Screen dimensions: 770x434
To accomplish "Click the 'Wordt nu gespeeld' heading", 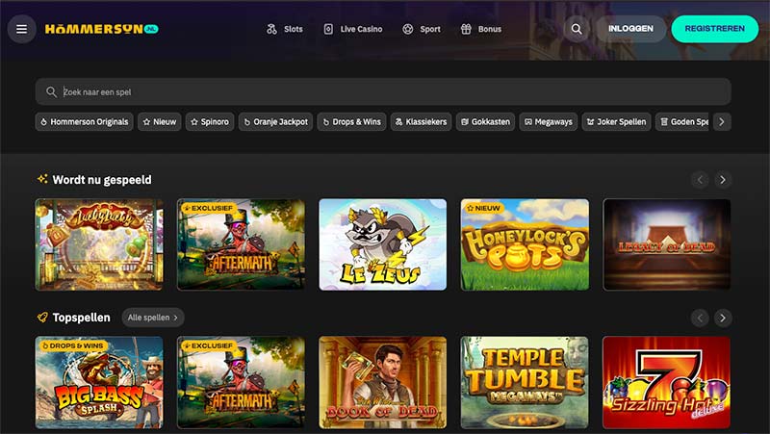I will [102, 180].
